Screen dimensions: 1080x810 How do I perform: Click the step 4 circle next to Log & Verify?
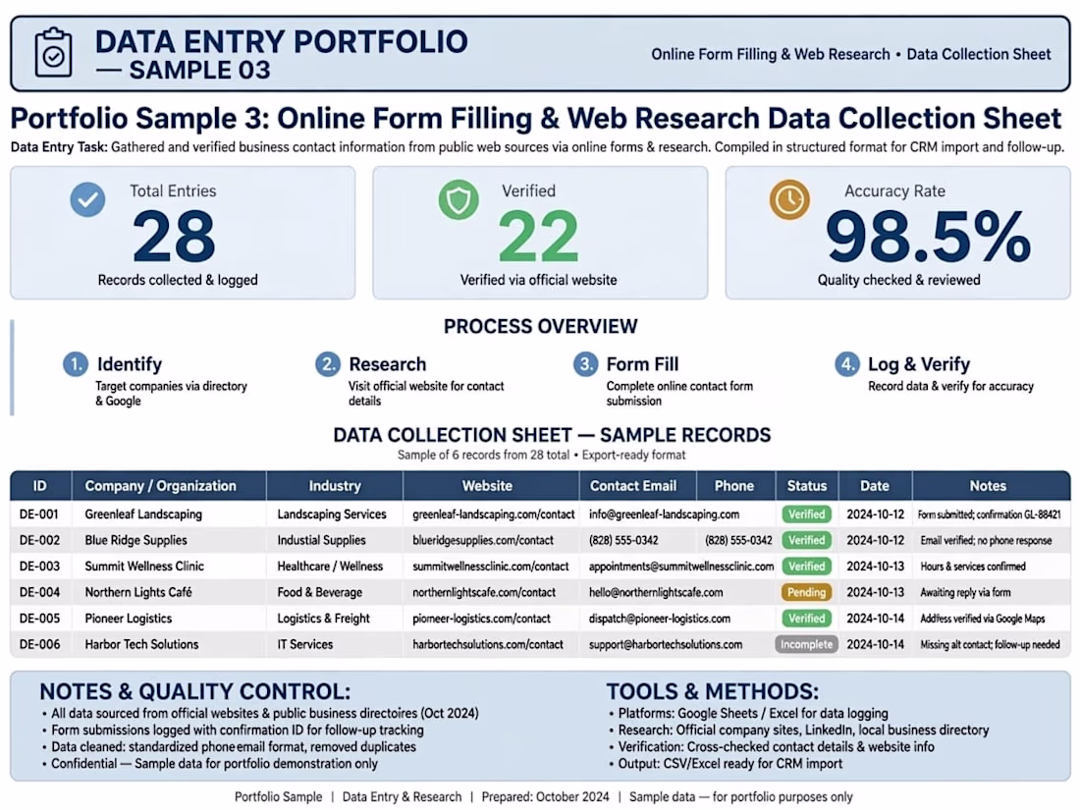coord(846,363)
